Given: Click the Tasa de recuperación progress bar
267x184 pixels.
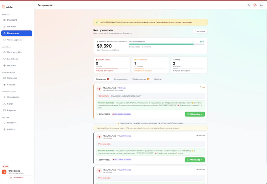Looking at the screenshot, I should click(167, 44).
